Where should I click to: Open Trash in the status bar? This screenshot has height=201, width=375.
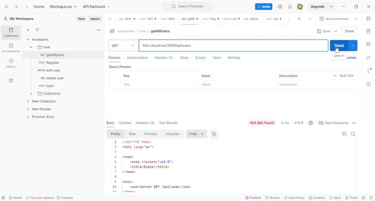(351, 198)
